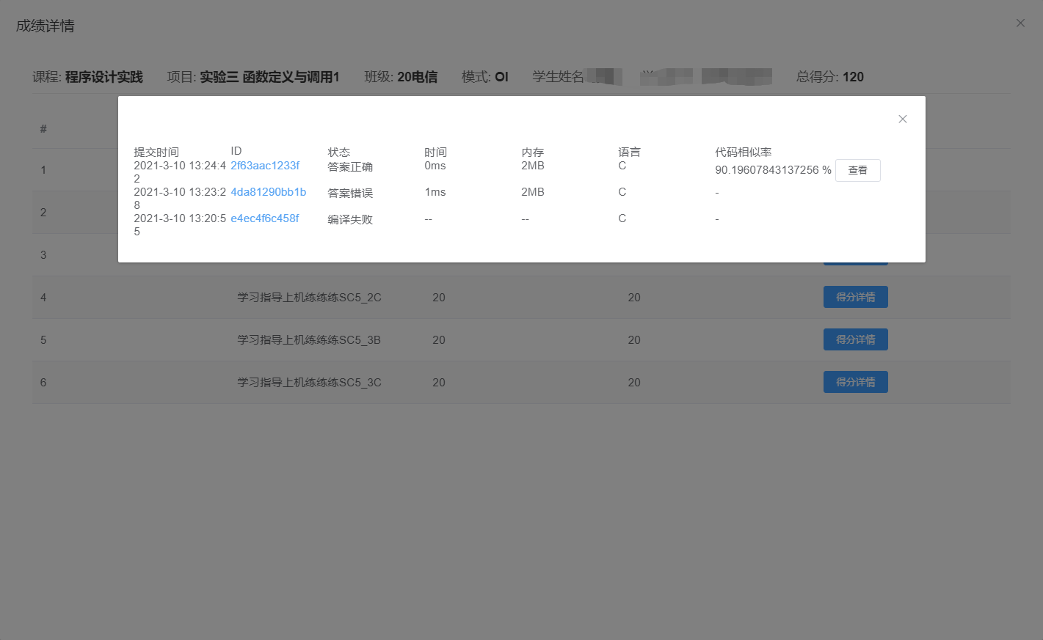Click the 90.19607843137256 % similarity value
This screenshot has width=1043, height=640.
pos(773,170)
